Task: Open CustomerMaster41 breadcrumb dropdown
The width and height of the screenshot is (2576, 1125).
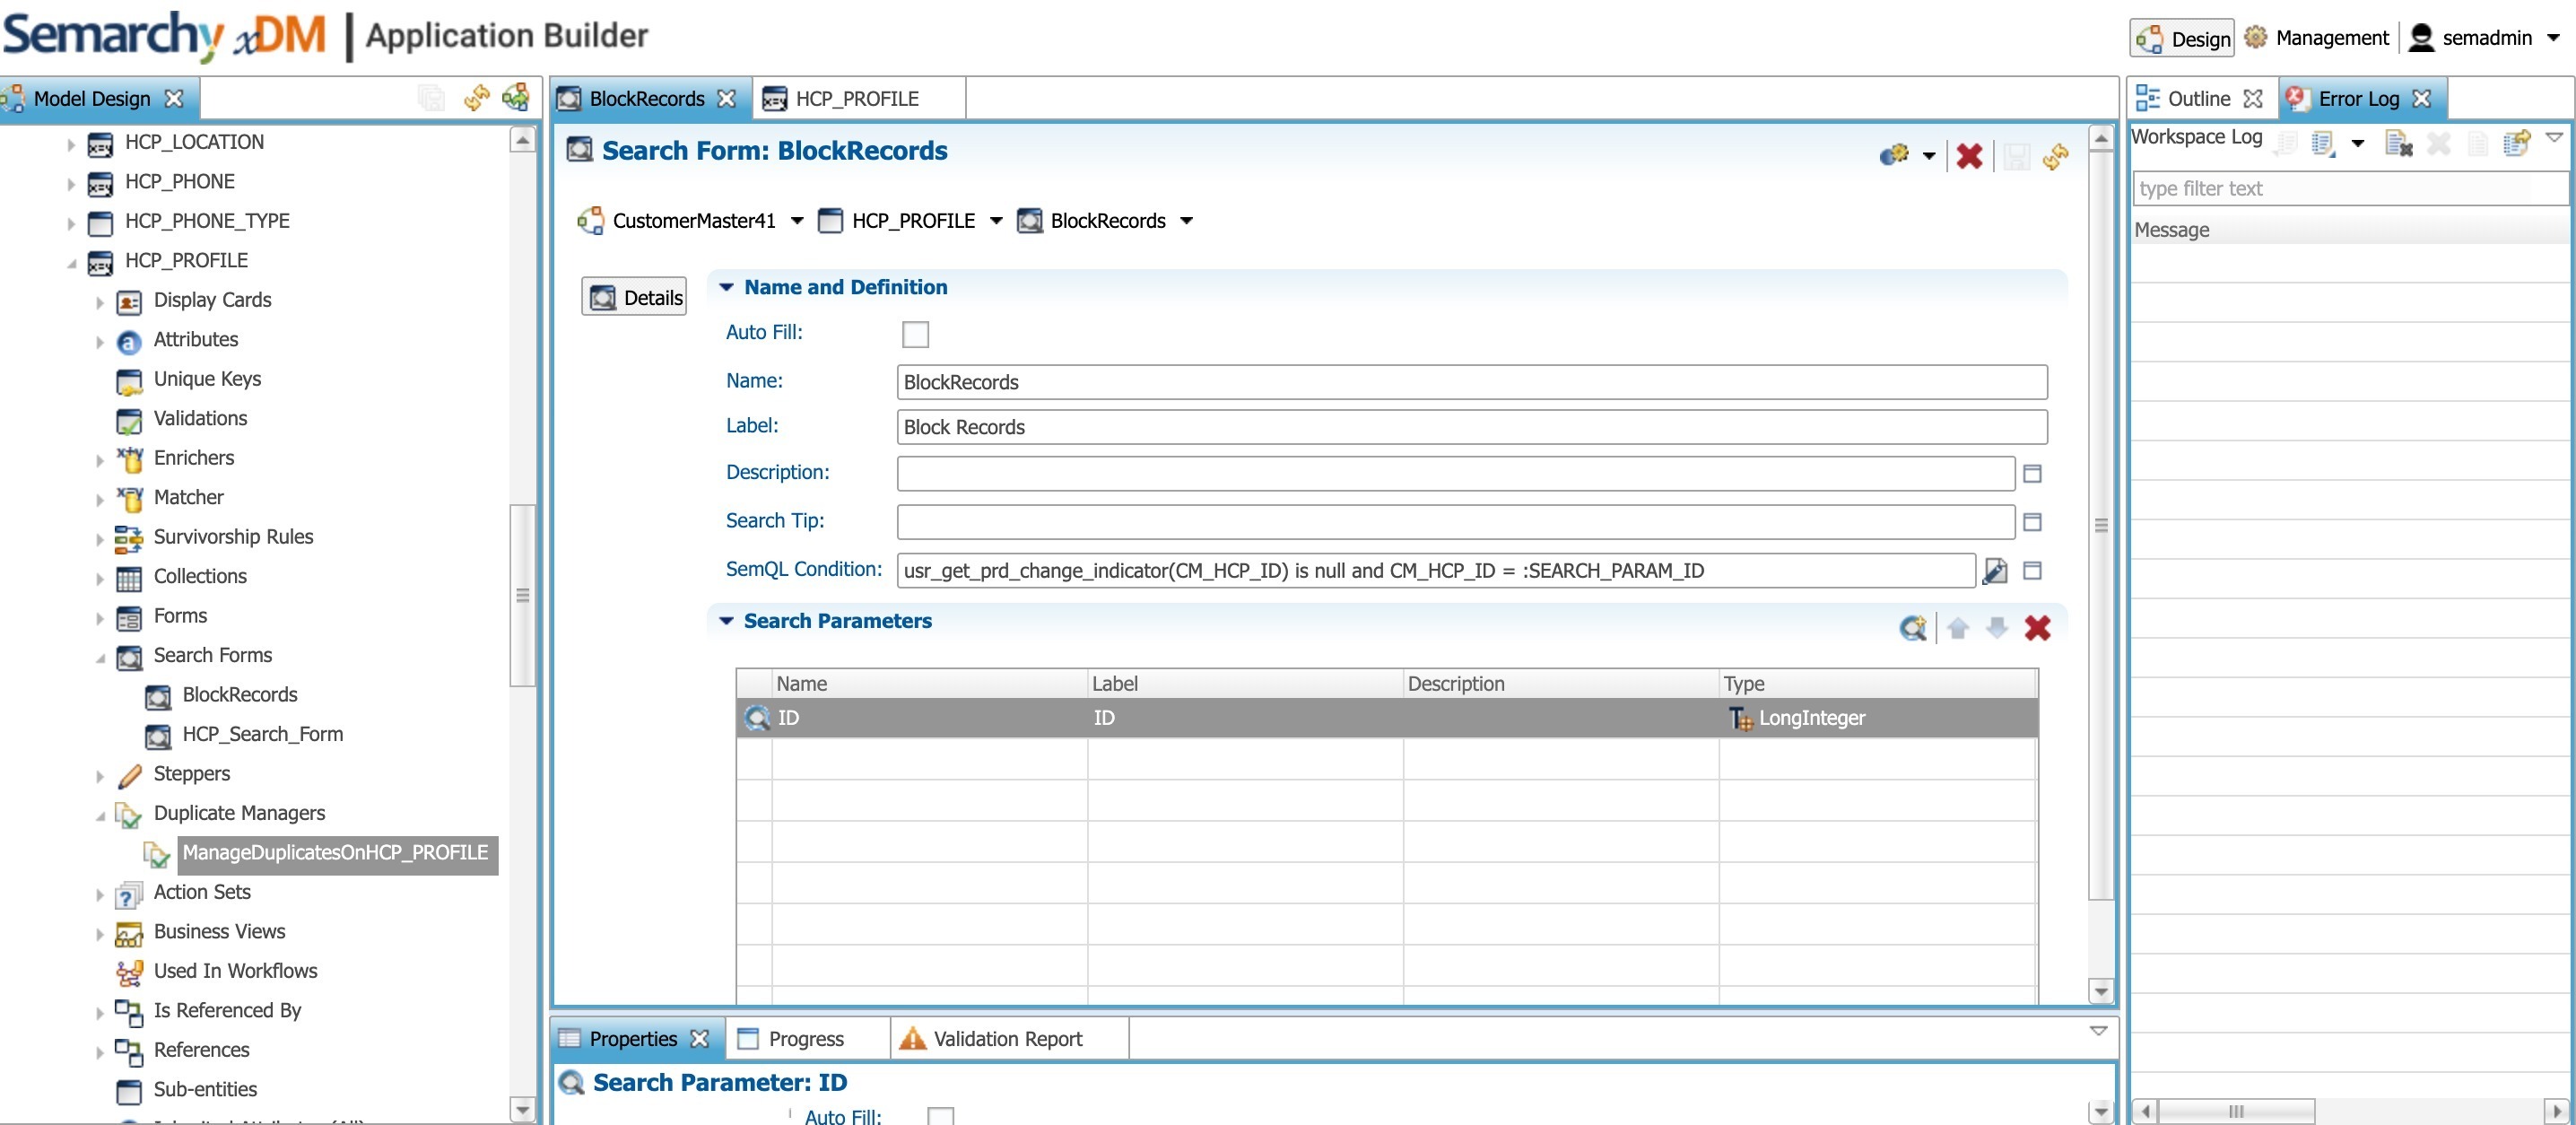Action: 797,221
